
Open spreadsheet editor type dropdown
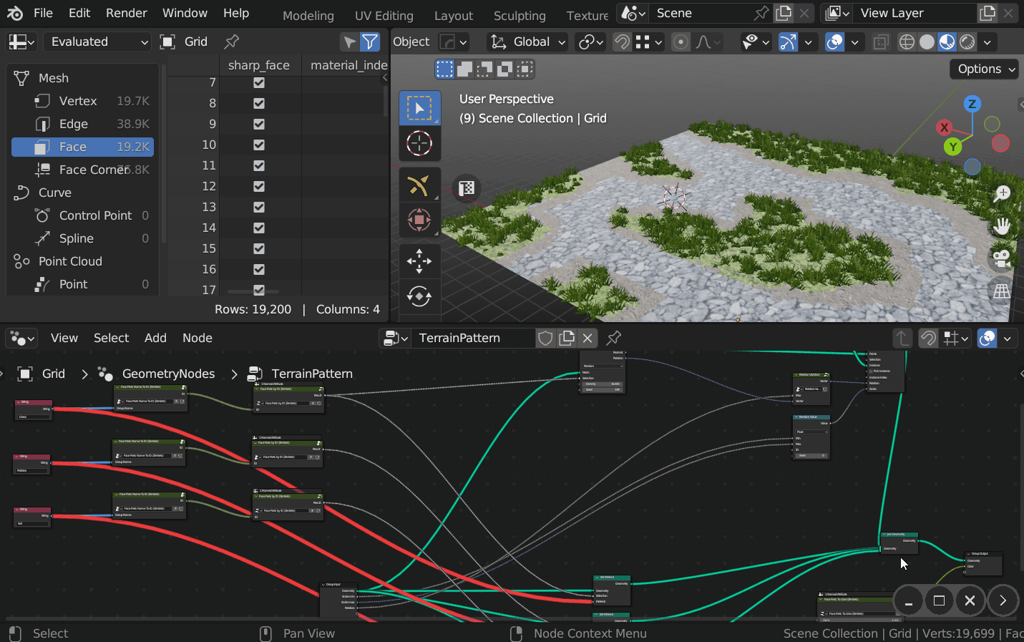(21, 42)
